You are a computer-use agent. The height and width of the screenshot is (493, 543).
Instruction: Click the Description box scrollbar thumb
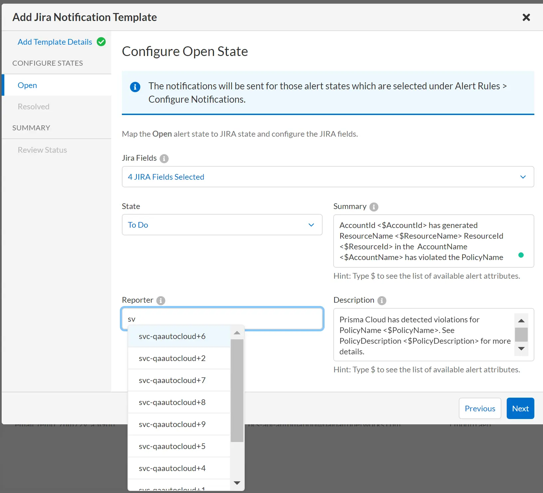521,335
